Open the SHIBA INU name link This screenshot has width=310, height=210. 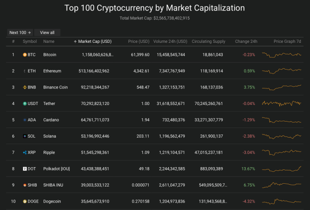[53, 185]
